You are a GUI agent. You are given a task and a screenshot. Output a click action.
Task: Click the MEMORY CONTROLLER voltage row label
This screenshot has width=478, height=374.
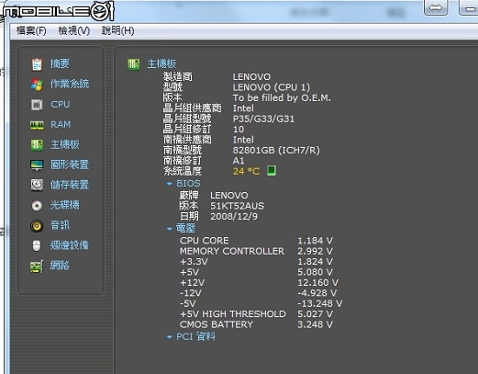pos(232,251)
